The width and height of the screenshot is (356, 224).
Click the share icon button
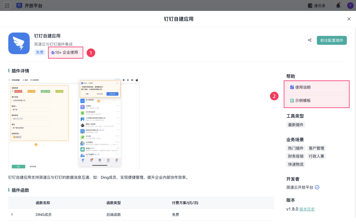tap(310, 40)
